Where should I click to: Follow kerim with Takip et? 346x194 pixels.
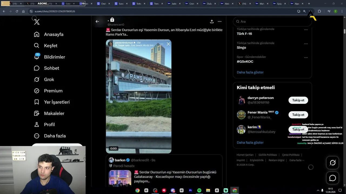point(298,129)
